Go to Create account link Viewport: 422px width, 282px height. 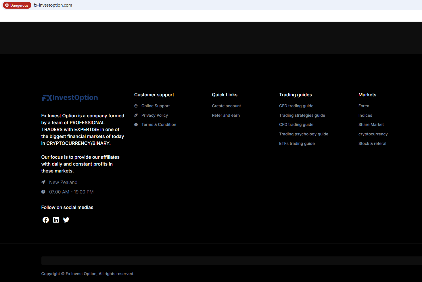coord(226,106)
